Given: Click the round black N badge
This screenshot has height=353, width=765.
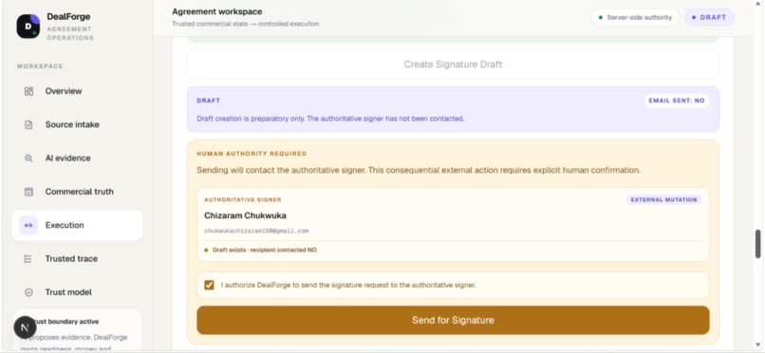Looking at the screenshot, I should point(25,327).
